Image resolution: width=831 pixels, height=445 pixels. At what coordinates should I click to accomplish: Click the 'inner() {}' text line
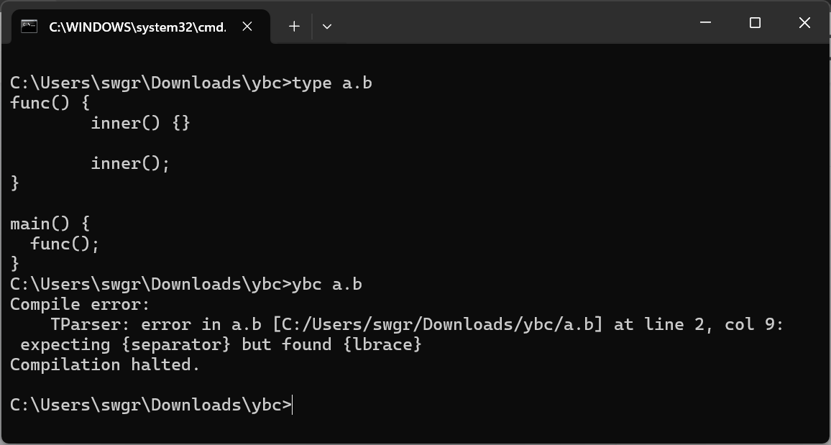140,124
